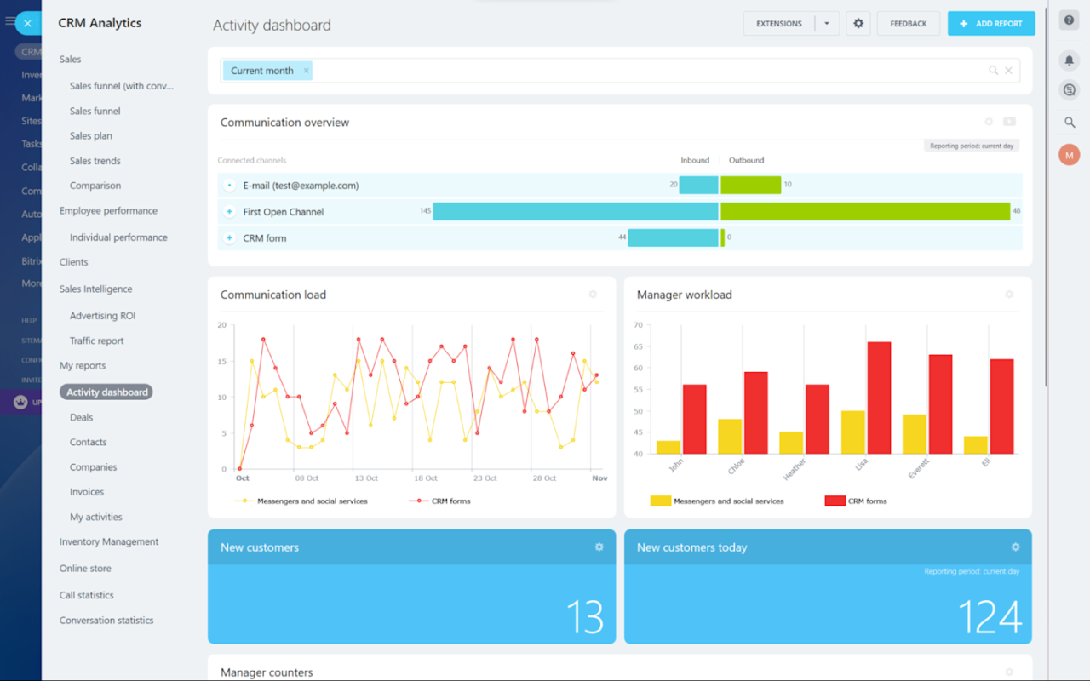Screen dimensions: 1090x681
Task: Open search via the magnifier in right sidebar
Action: click(1069, 122)
